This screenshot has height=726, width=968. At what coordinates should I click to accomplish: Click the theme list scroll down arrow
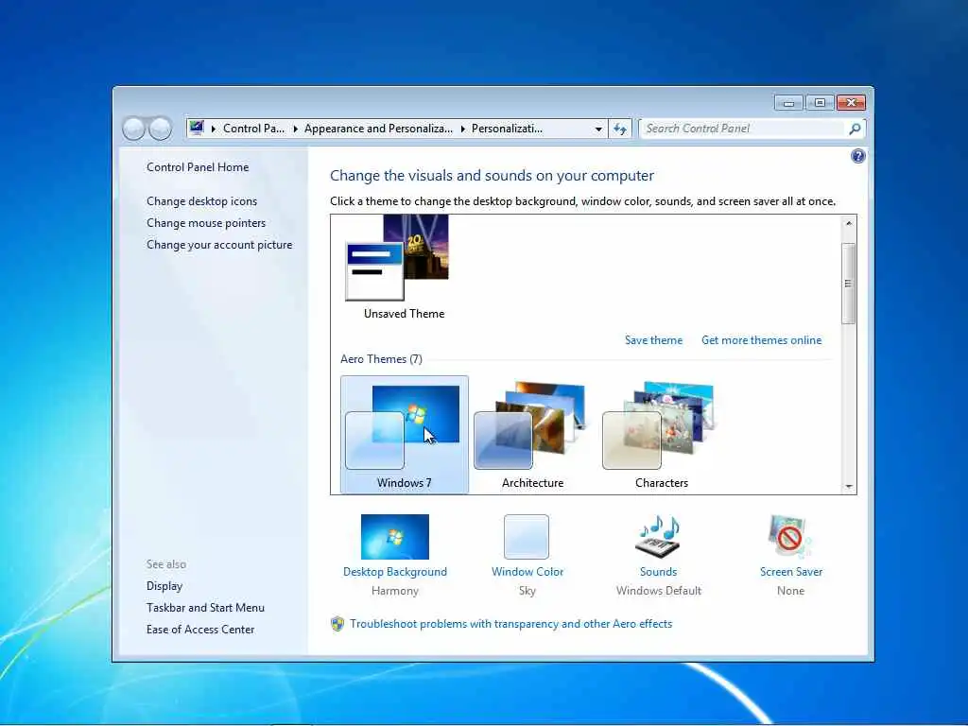(849, 487)
